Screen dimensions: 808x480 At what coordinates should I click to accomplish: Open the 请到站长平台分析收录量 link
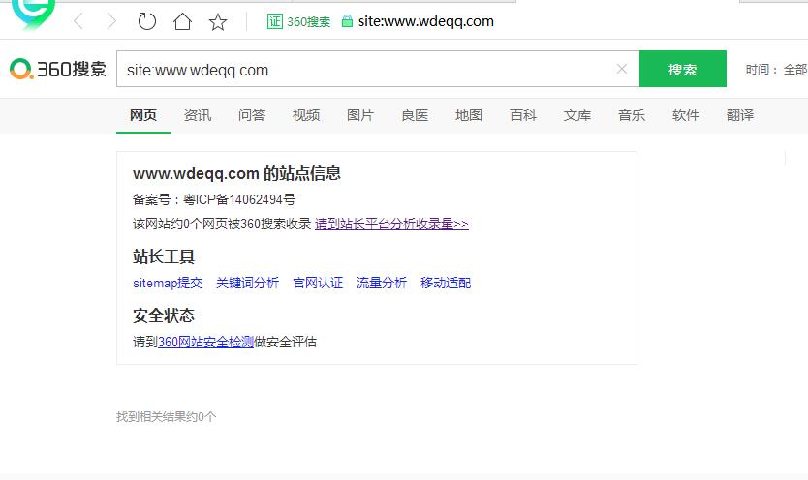tap(391, 224)
